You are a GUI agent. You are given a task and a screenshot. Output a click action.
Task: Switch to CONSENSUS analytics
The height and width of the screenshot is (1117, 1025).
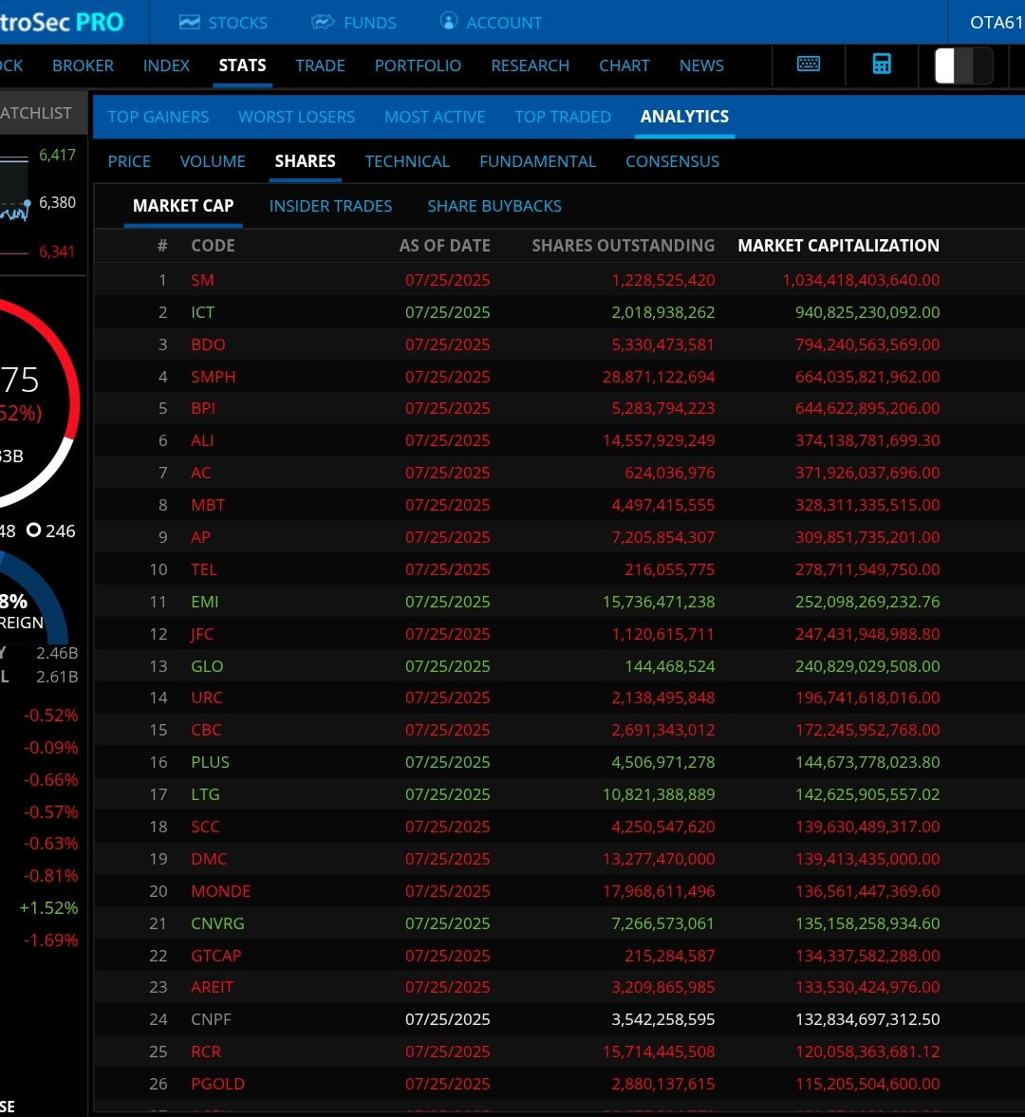pyautogui.click(x=672, y=161)
